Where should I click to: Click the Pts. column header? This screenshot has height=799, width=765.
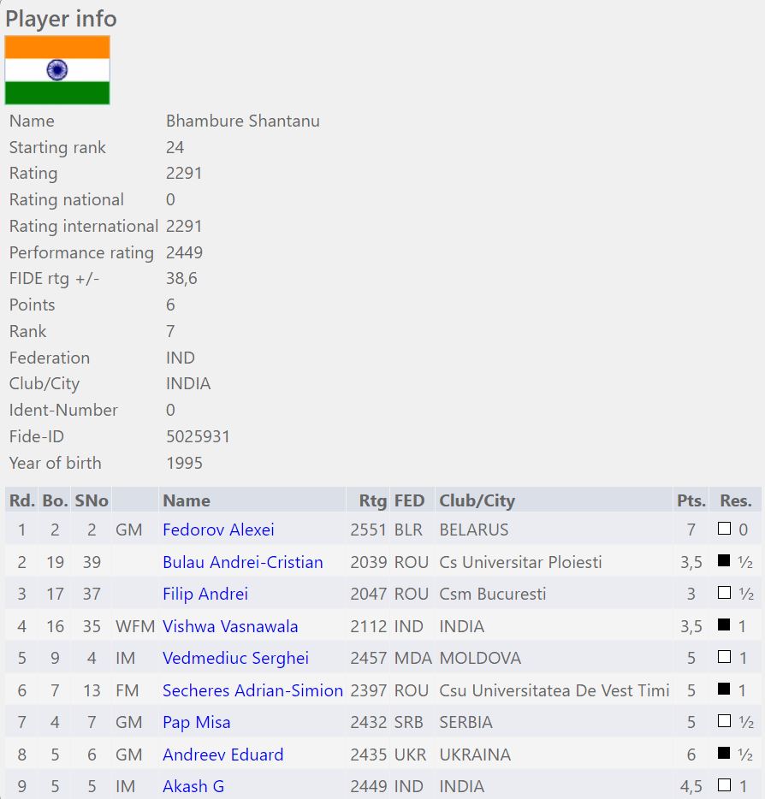[x=691, y=500]
